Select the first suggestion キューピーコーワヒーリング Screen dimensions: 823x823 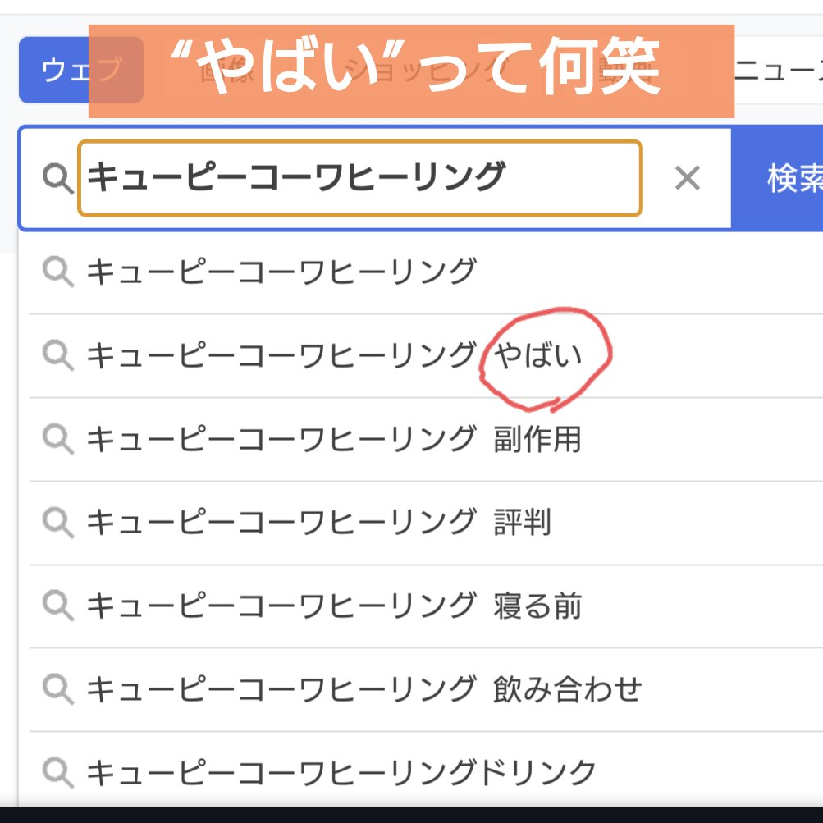(x=281, y=271)
